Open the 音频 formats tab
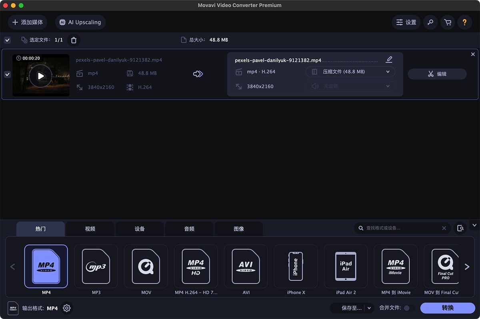The height and width of the screenshot is (319, 480). pyautogui.click(x=189, y=229)
